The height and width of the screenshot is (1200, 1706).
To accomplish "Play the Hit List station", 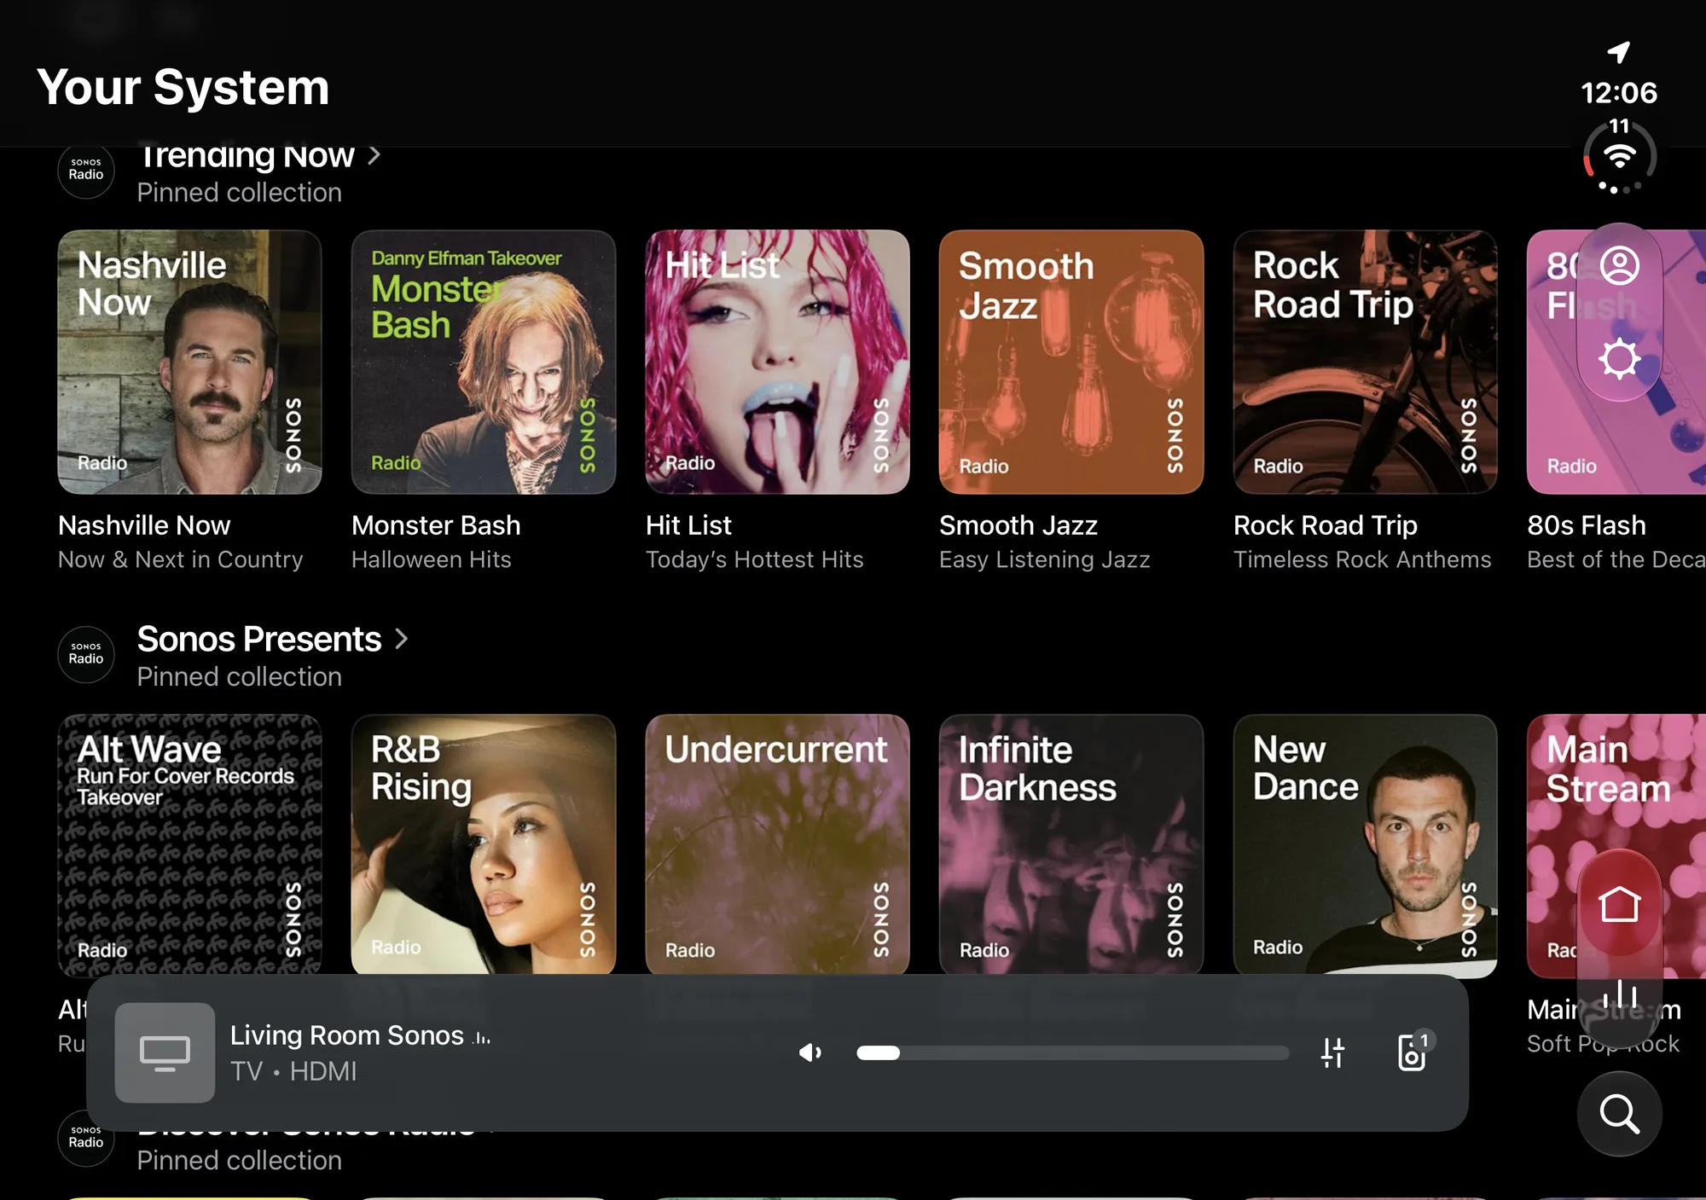I will 777,362.
